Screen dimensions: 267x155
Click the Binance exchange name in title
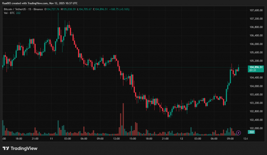pyautogui.click(x=38, y=9)
